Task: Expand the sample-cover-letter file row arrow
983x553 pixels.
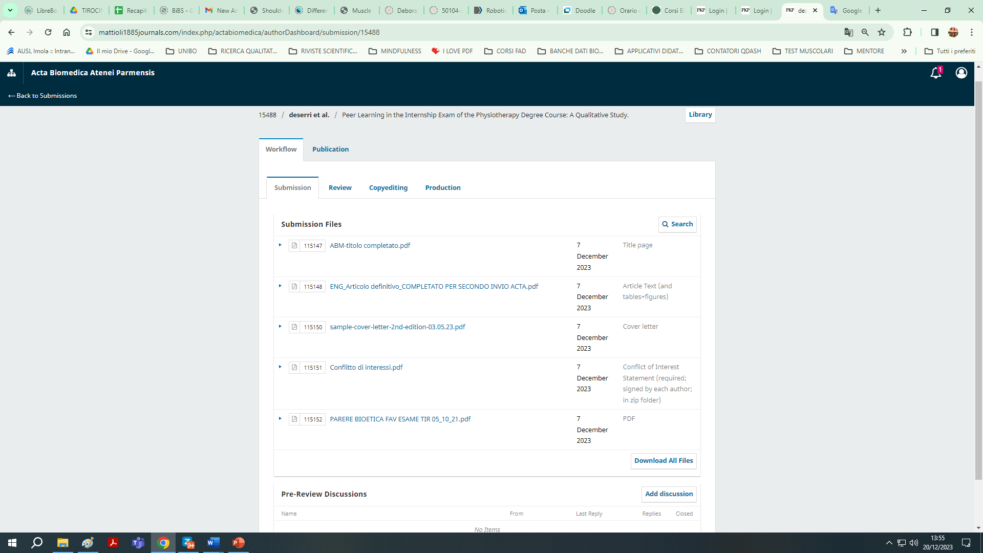Action: click(x=280, y=327)
